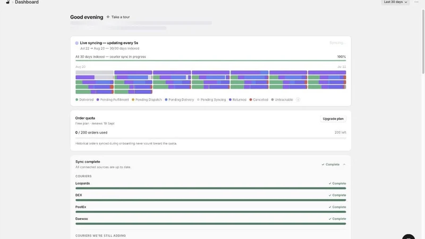Open the three-dot more options menu
The height and width of the screenshot is (239, 425).
tap(416, 2)
